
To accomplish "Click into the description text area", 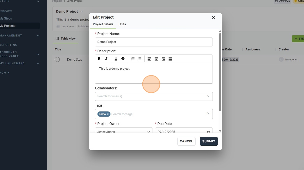I will pos(154,73).
